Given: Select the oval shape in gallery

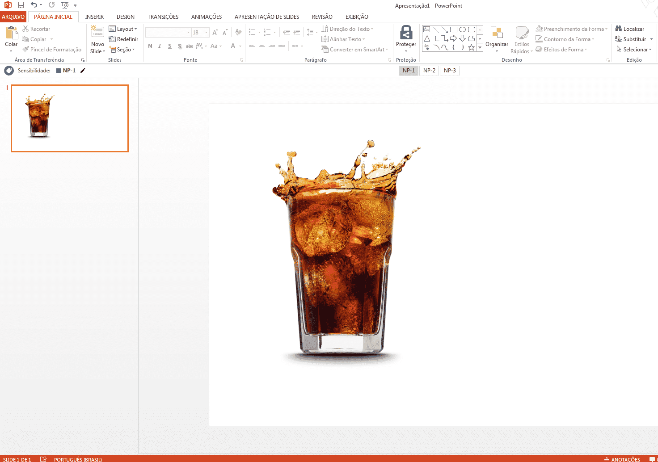Looking at the screenshot, I should coord(462,29).
